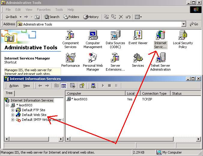Click the Folders toolbar button
Screen dimensions: 203x156
click(x=71, y=17)
